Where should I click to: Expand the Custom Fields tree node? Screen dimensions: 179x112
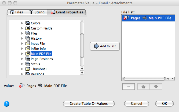point(22,28)
